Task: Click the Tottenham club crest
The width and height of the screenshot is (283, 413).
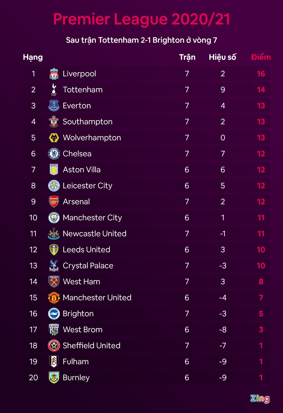Action: 54,90
